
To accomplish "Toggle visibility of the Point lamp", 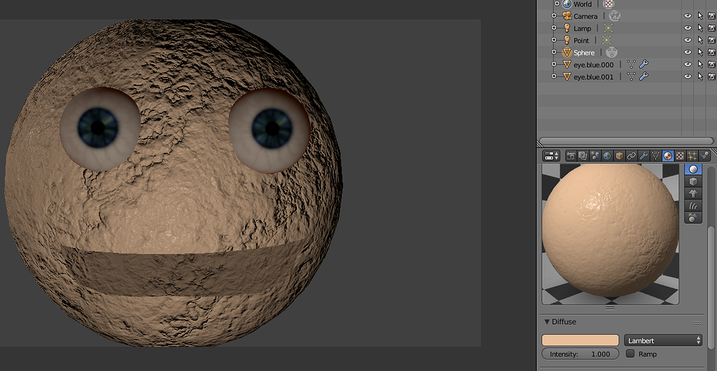I will tap(688, 40).
